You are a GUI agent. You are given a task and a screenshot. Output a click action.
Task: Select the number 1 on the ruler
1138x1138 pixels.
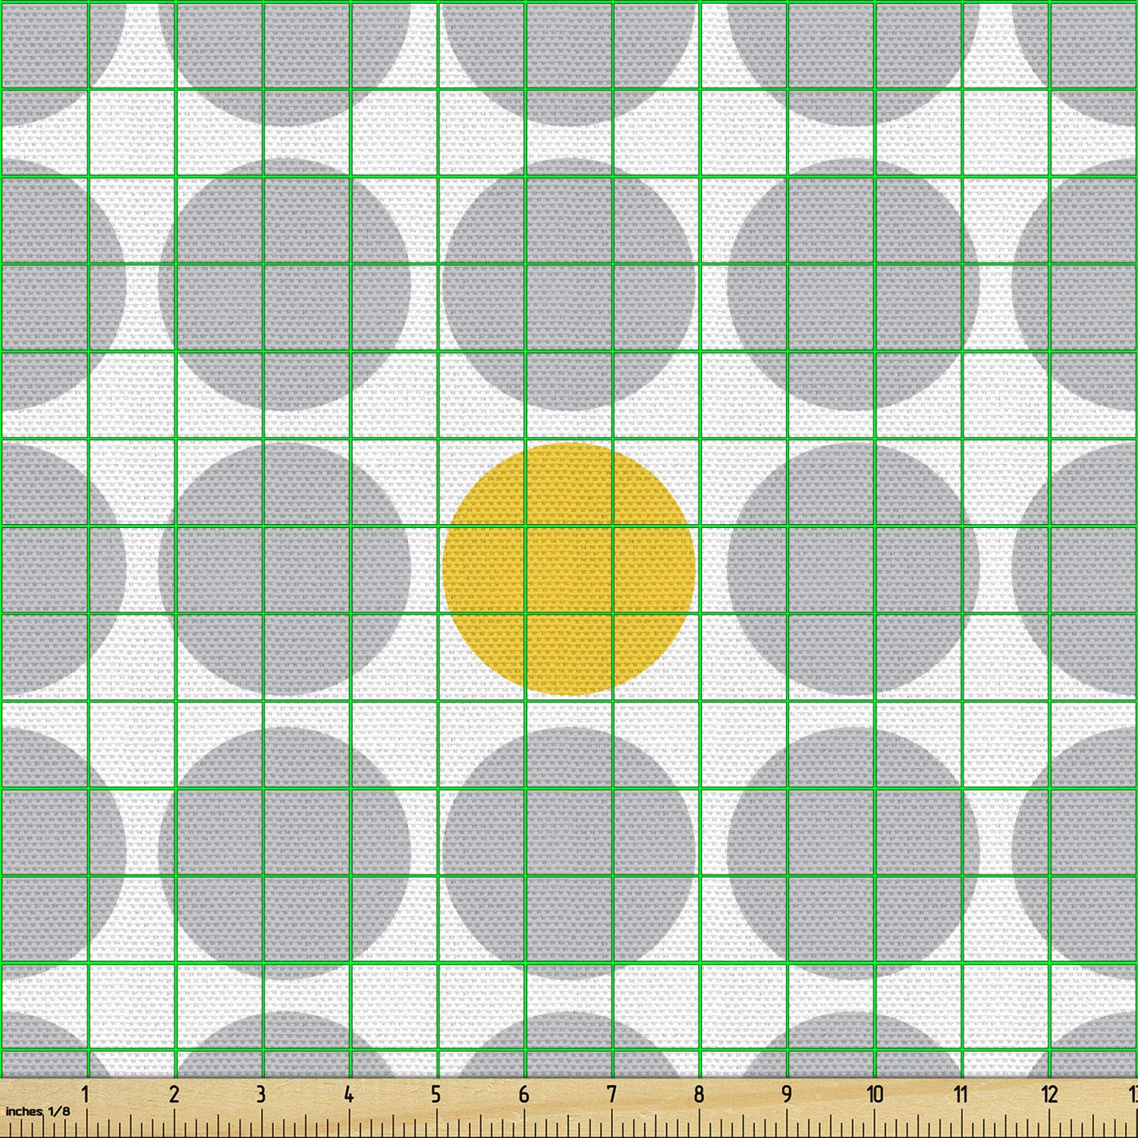pyautogui.click(x=86, y=1095)
